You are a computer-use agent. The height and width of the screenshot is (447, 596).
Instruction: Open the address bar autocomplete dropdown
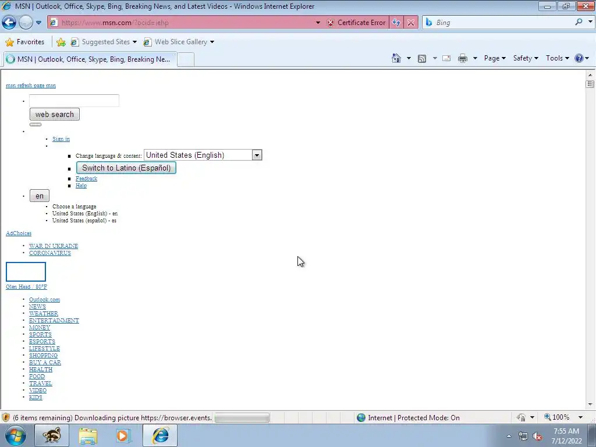(318, 23)
